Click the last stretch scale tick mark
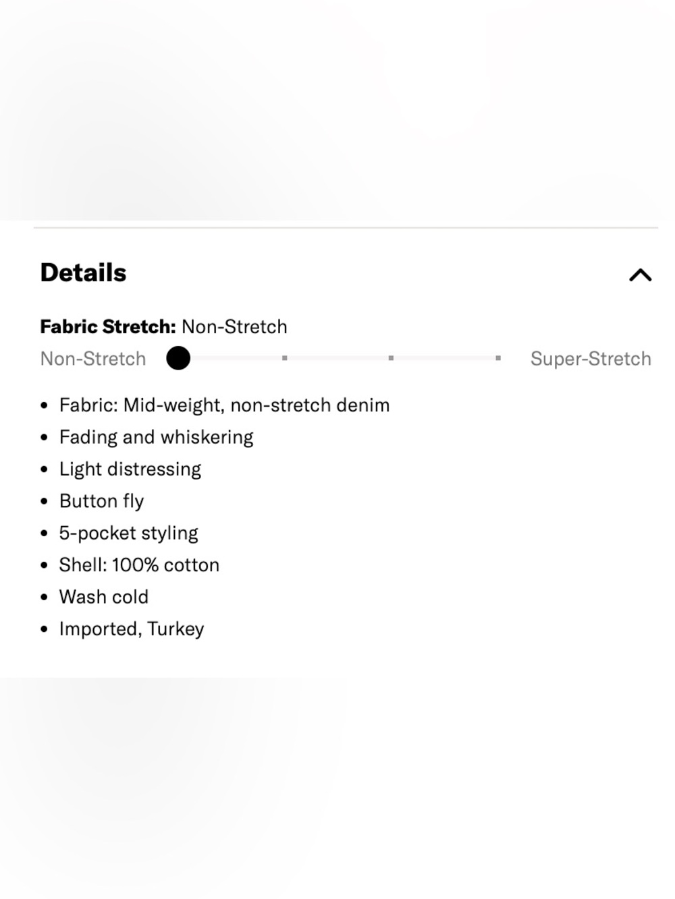 click(x=497, y=358)
